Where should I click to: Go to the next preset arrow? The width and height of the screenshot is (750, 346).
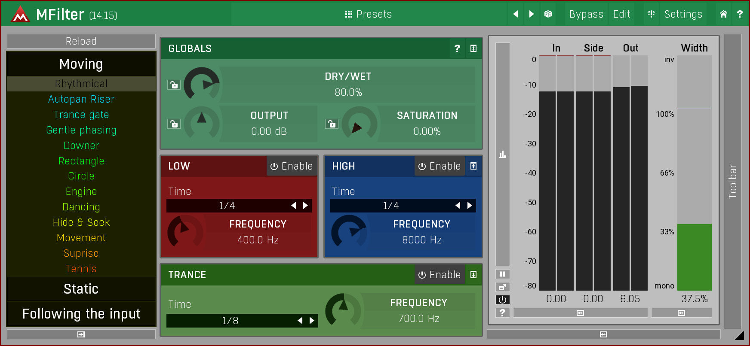[532, 14]
